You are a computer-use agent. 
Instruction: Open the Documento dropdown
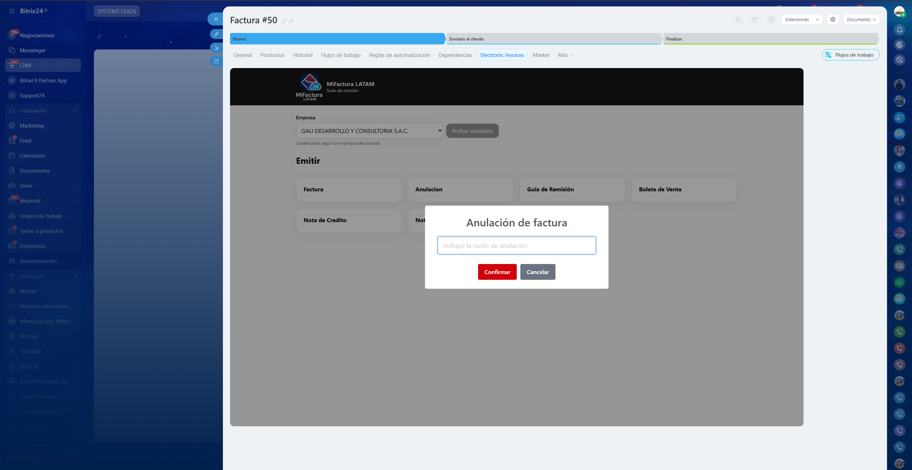[861, 20]
